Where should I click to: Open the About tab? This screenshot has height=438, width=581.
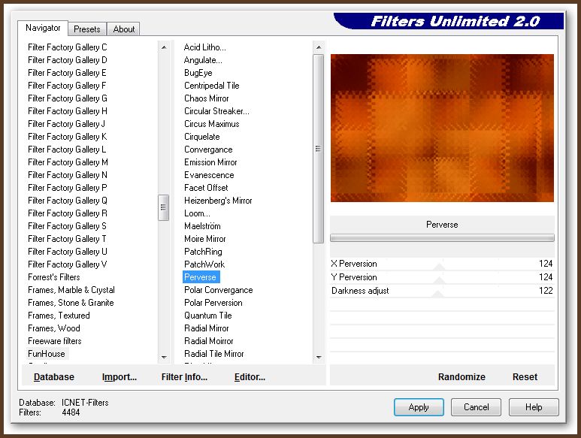pos(124,29)
